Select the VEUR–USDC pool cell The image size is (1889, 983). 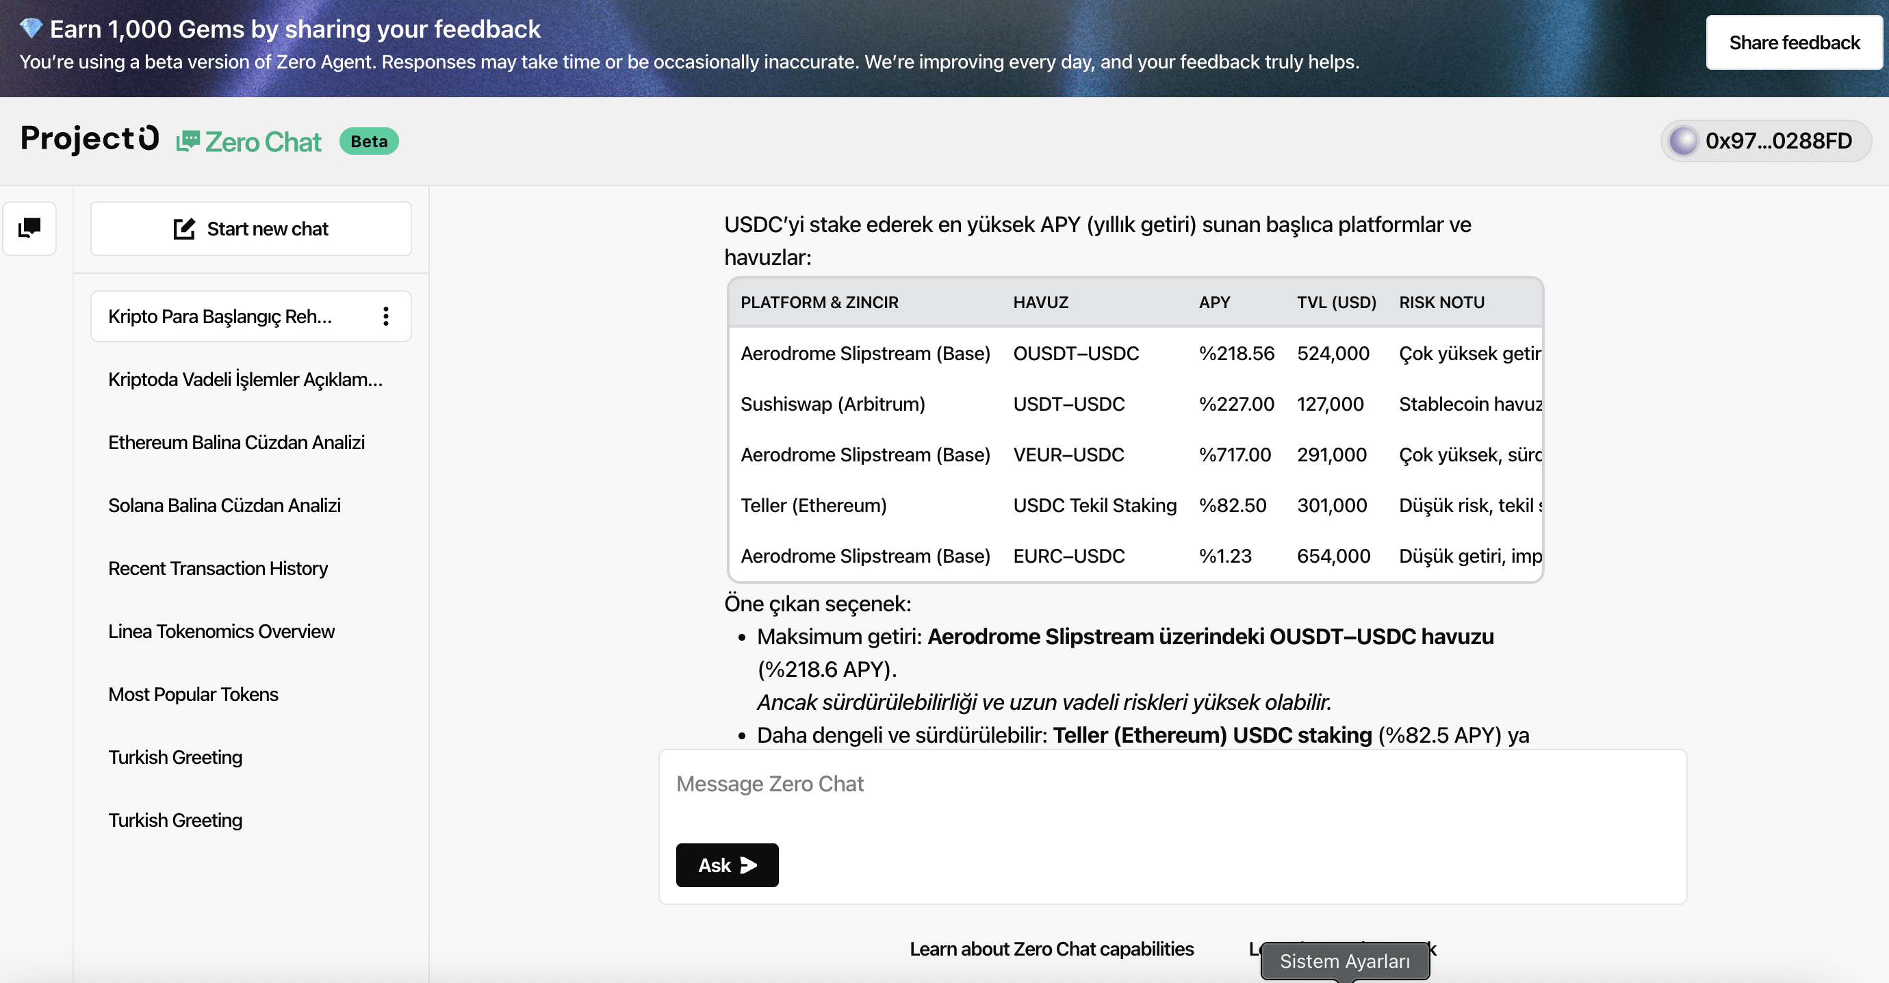(1068, 455)
